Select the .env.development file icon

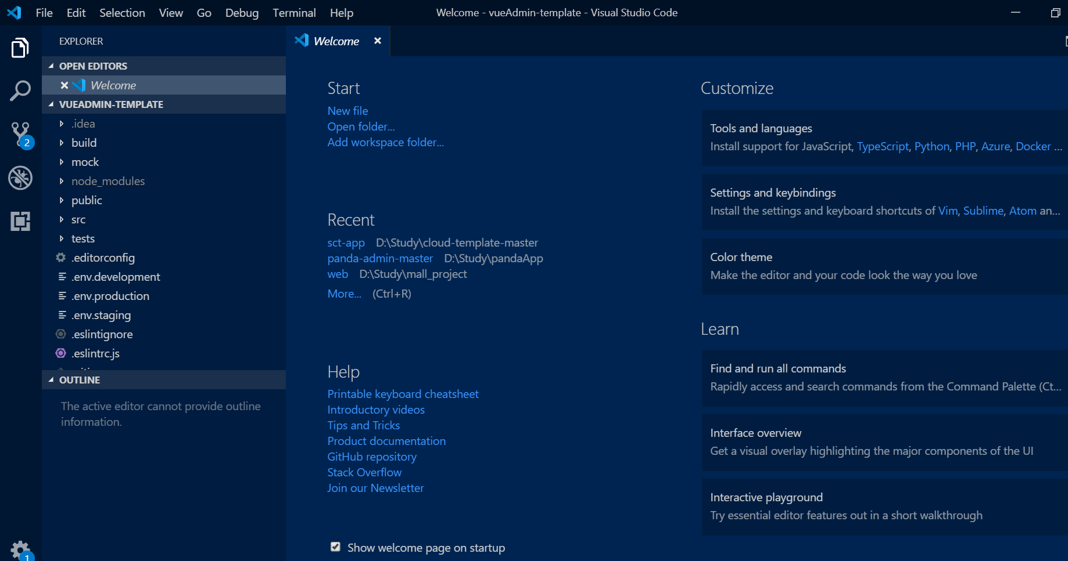62,277
